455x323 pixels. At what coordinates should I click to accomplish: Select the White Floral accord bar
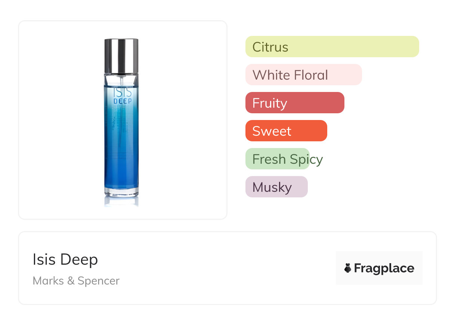[x=303, y=75]
